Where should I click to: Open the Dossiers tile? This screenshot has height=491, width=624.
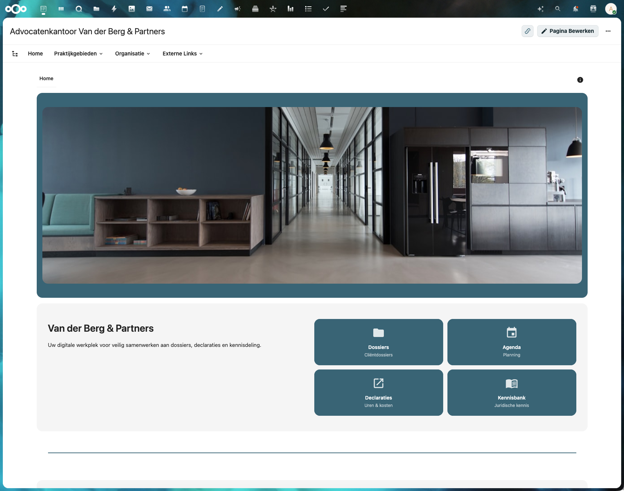coord(379,342)
